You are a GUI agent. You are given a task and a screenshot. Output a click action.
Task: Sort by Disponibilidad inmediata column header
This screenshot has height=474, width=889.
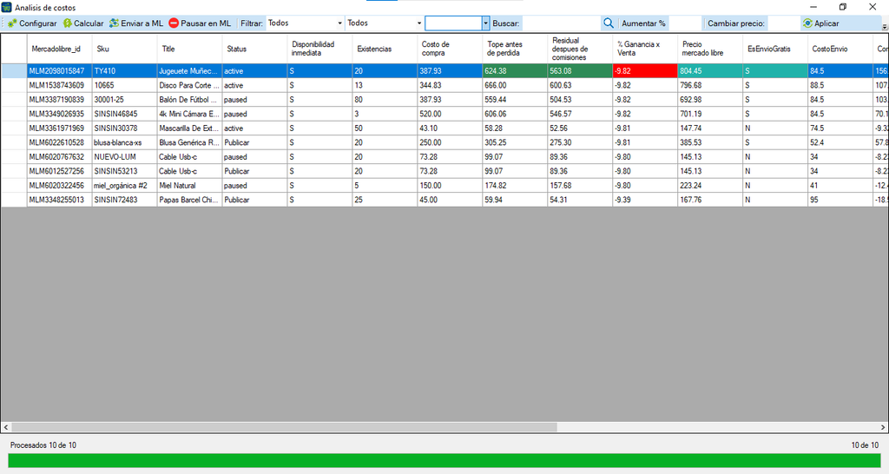(x=319, y=49)
